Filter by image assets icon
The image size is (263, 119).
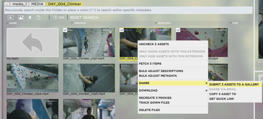pyautogui.click(x=21, y=17)
